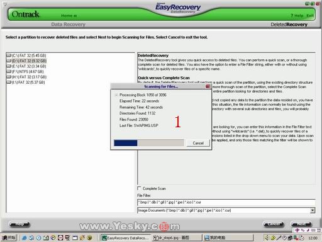
Task: Switch to EasyRecovery taskbar item
Action: 126,238
